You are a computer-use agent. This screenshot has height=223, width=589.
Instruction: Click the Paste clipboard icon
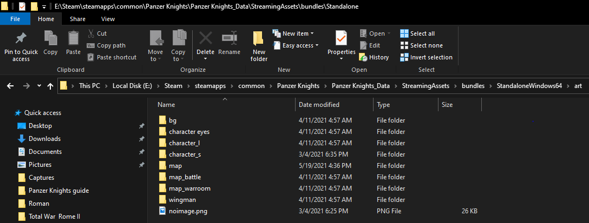coord(73,39)
